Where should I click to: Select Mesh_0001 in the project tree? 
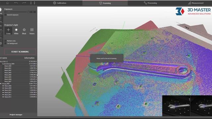[8, 68]
